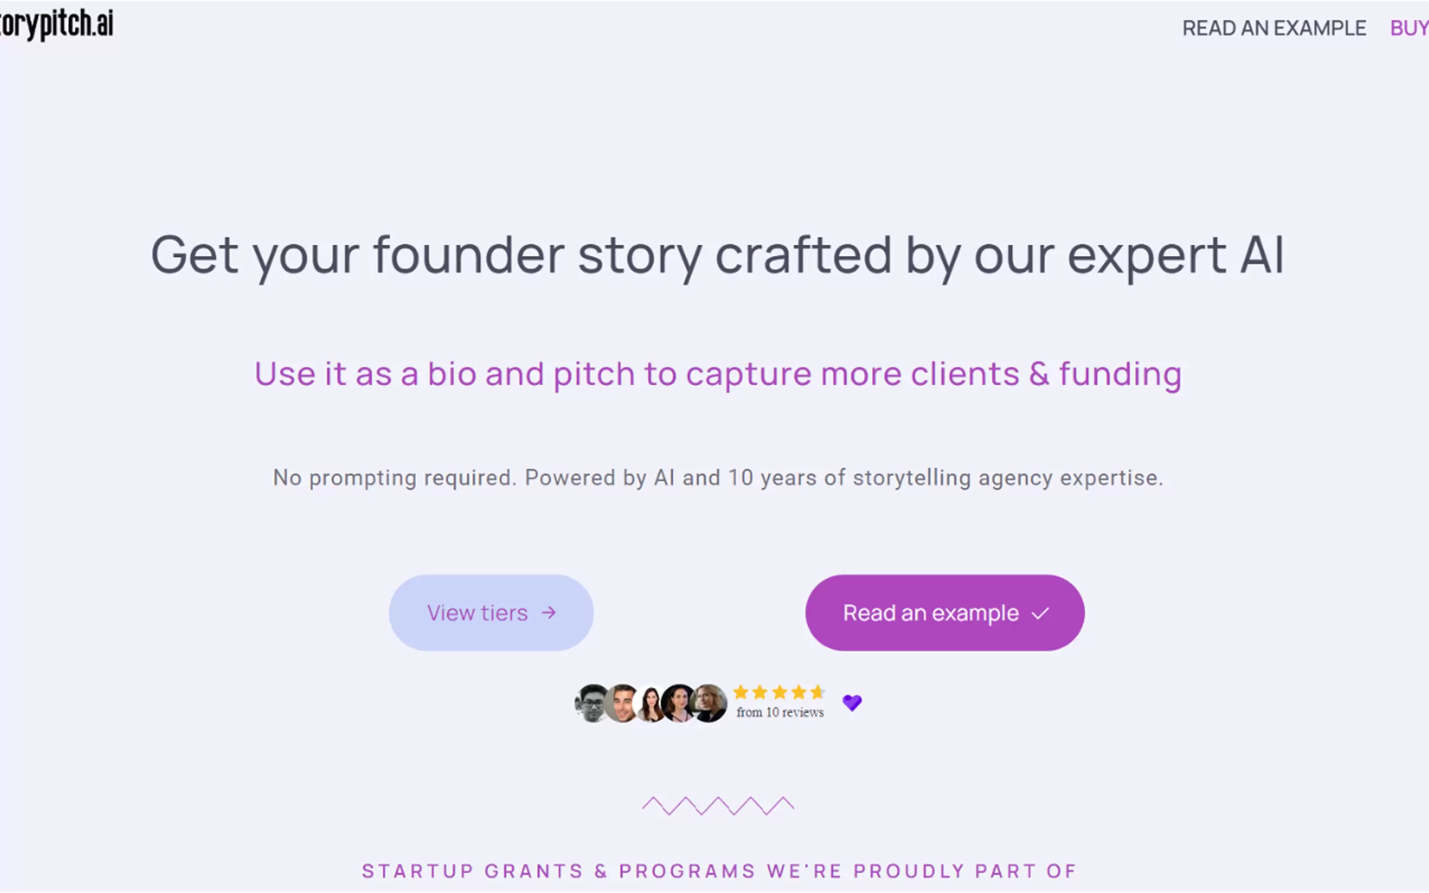Click the fifth golden star in the rating

(818, 692)
